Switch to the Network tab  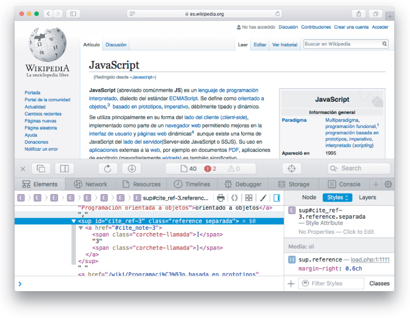pyautogui.click(x=90, y=184)
